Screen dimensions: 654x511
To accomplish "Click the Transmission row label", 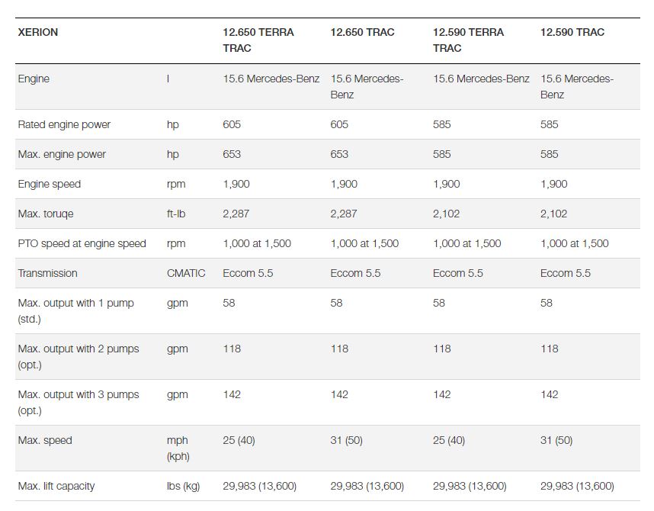I will 47,273.
